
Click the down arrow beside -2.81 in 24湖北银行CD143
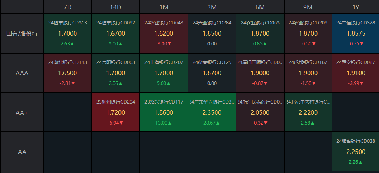(73, 83)
